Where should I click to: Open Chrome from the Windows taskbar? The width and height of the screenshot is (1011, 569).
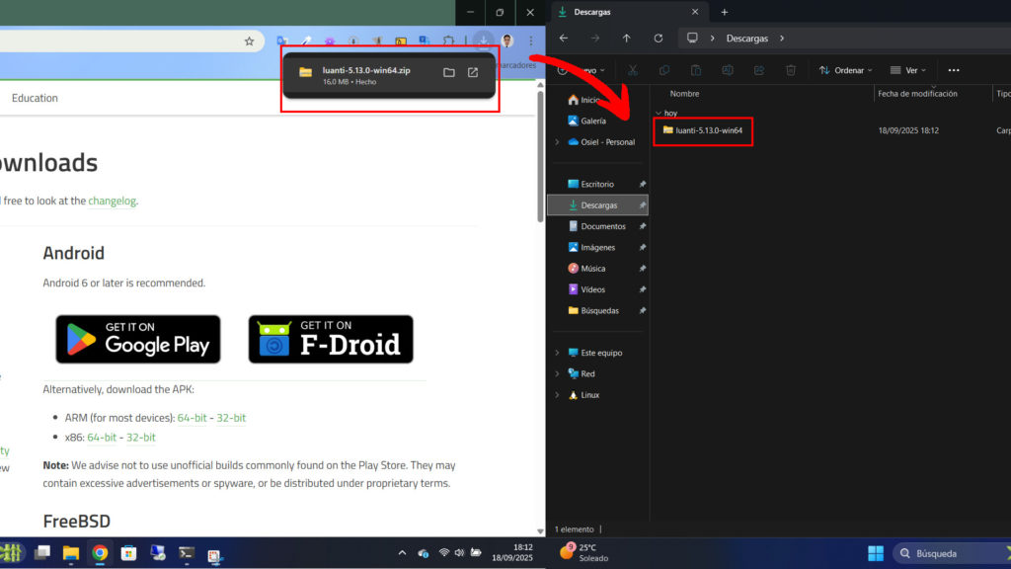click(100, 553)
